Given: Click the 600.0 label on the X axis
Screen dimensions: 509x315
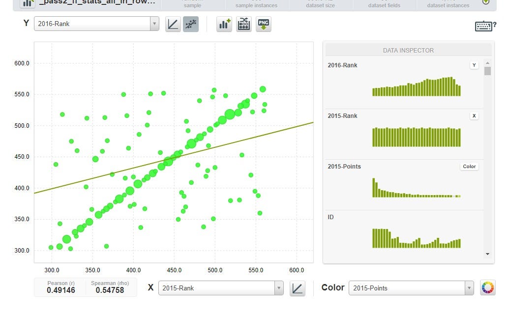Looking at the screenshot, I should (297, 270).
